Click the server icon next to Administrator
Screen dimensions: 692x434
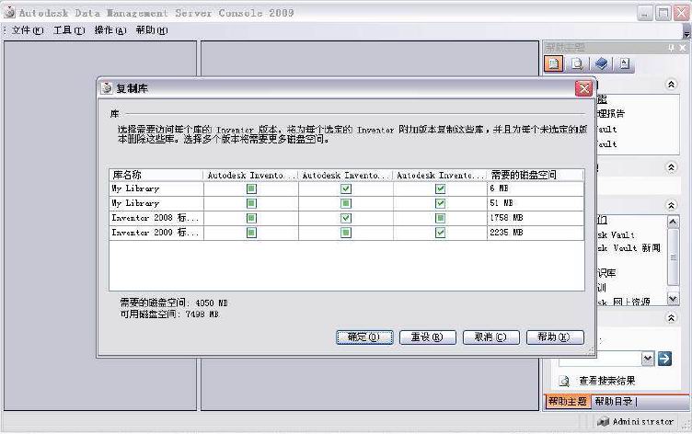click(x=603, y=422)
